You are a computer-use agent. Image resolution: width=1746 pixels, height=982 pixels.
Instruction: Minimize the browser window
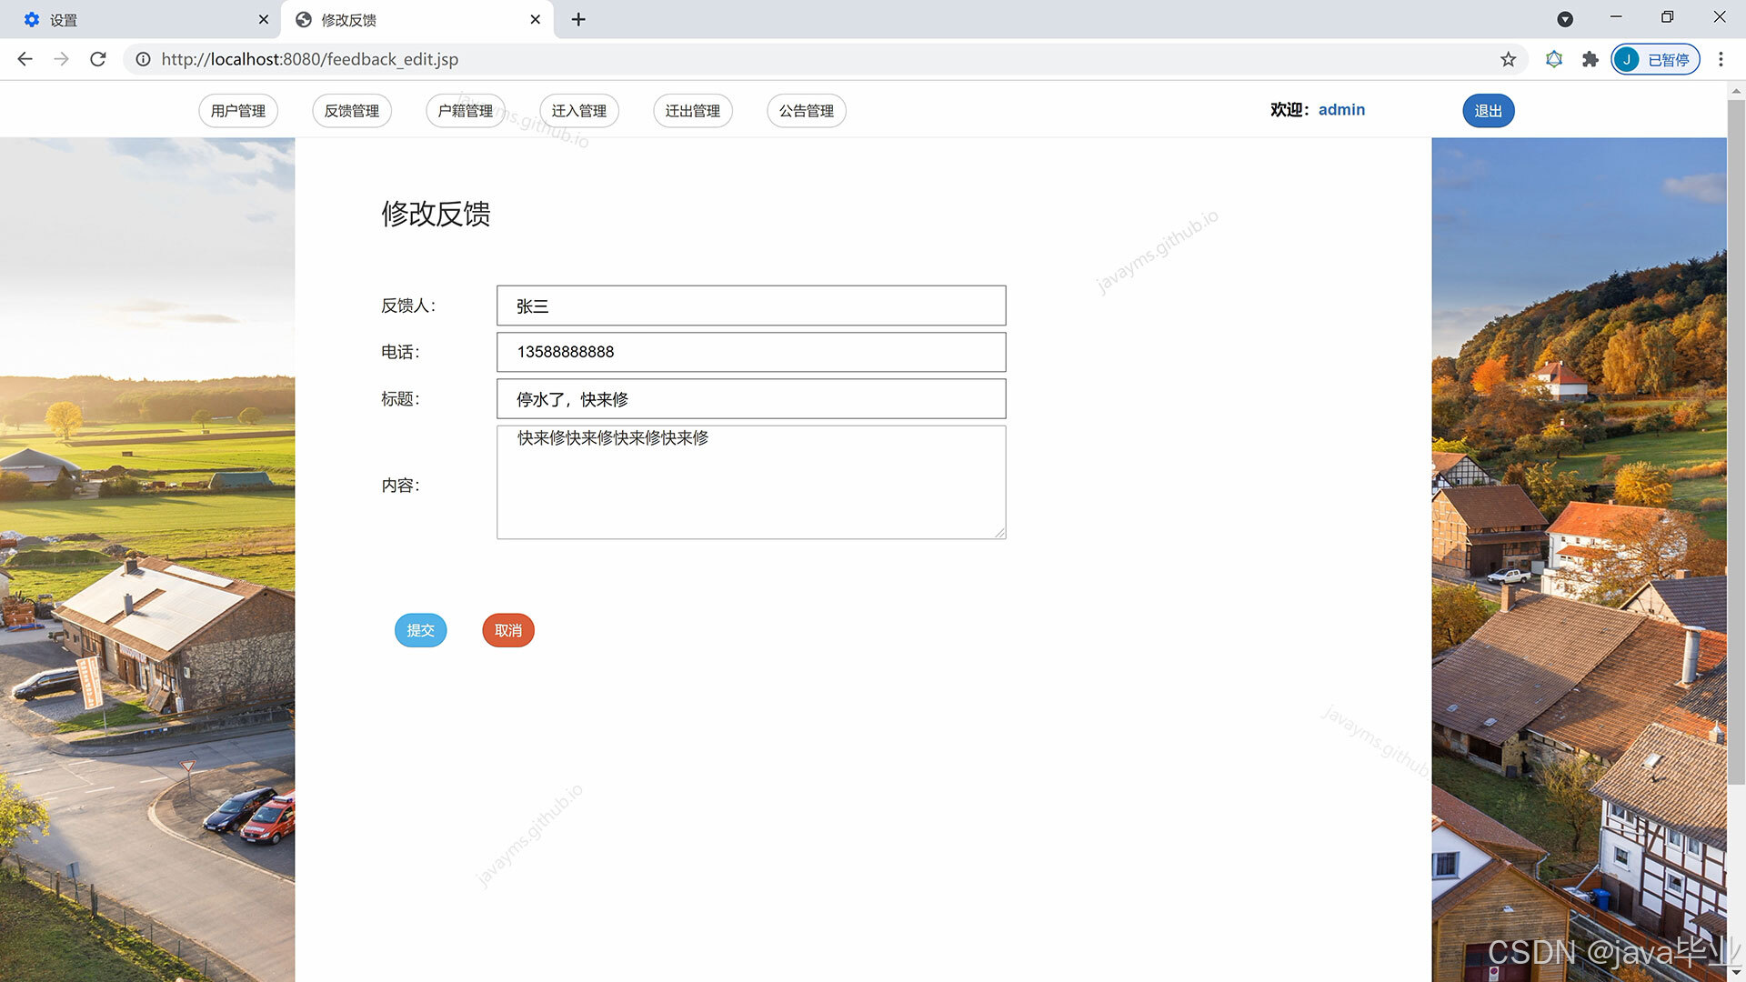[x=1616, y=17]
